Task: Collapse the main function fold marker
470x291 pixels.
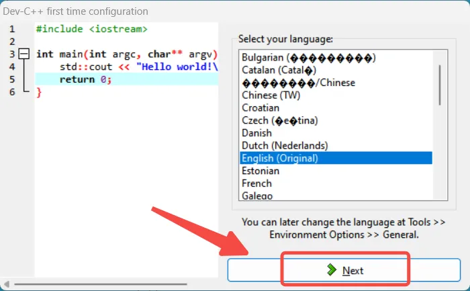Action: [x=24, y=54]
